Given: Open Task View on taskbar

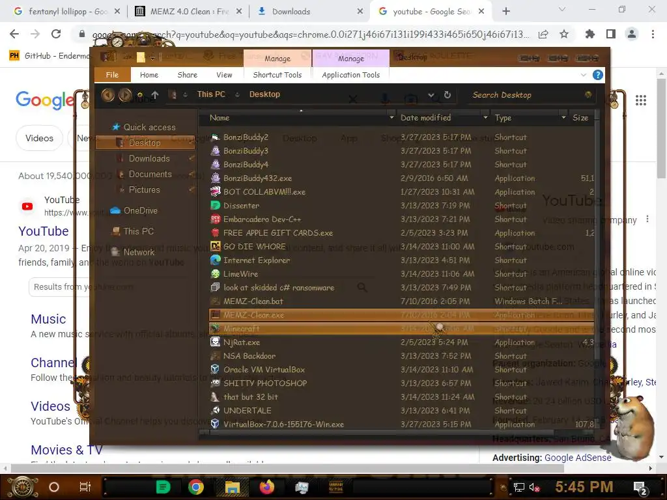Looking at the screenshot, I should click(85, 487).
